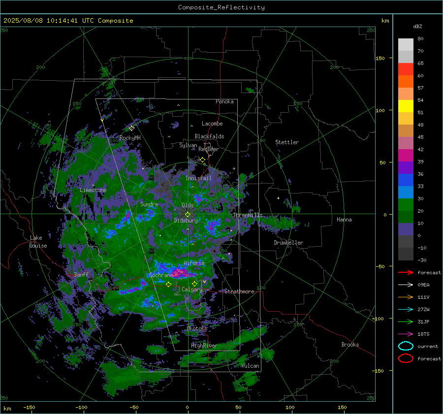Click the dark orange dBZ color swatch
The width and height of the screenshot is (443, 414).
pyautogui.click(x=406, y=81)
